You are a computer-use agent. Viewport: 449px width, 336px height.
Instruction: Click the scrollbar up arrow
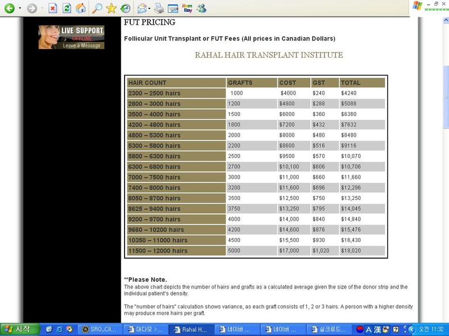[x=446, y=20]
